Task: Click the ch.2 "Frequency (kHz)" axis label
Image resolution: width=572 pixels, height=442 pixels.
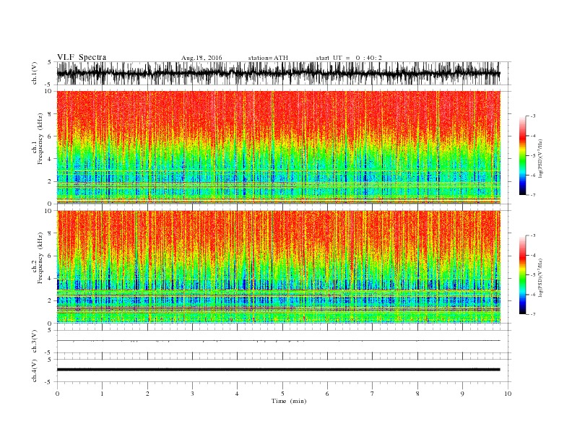Action: tap(40, 259)
